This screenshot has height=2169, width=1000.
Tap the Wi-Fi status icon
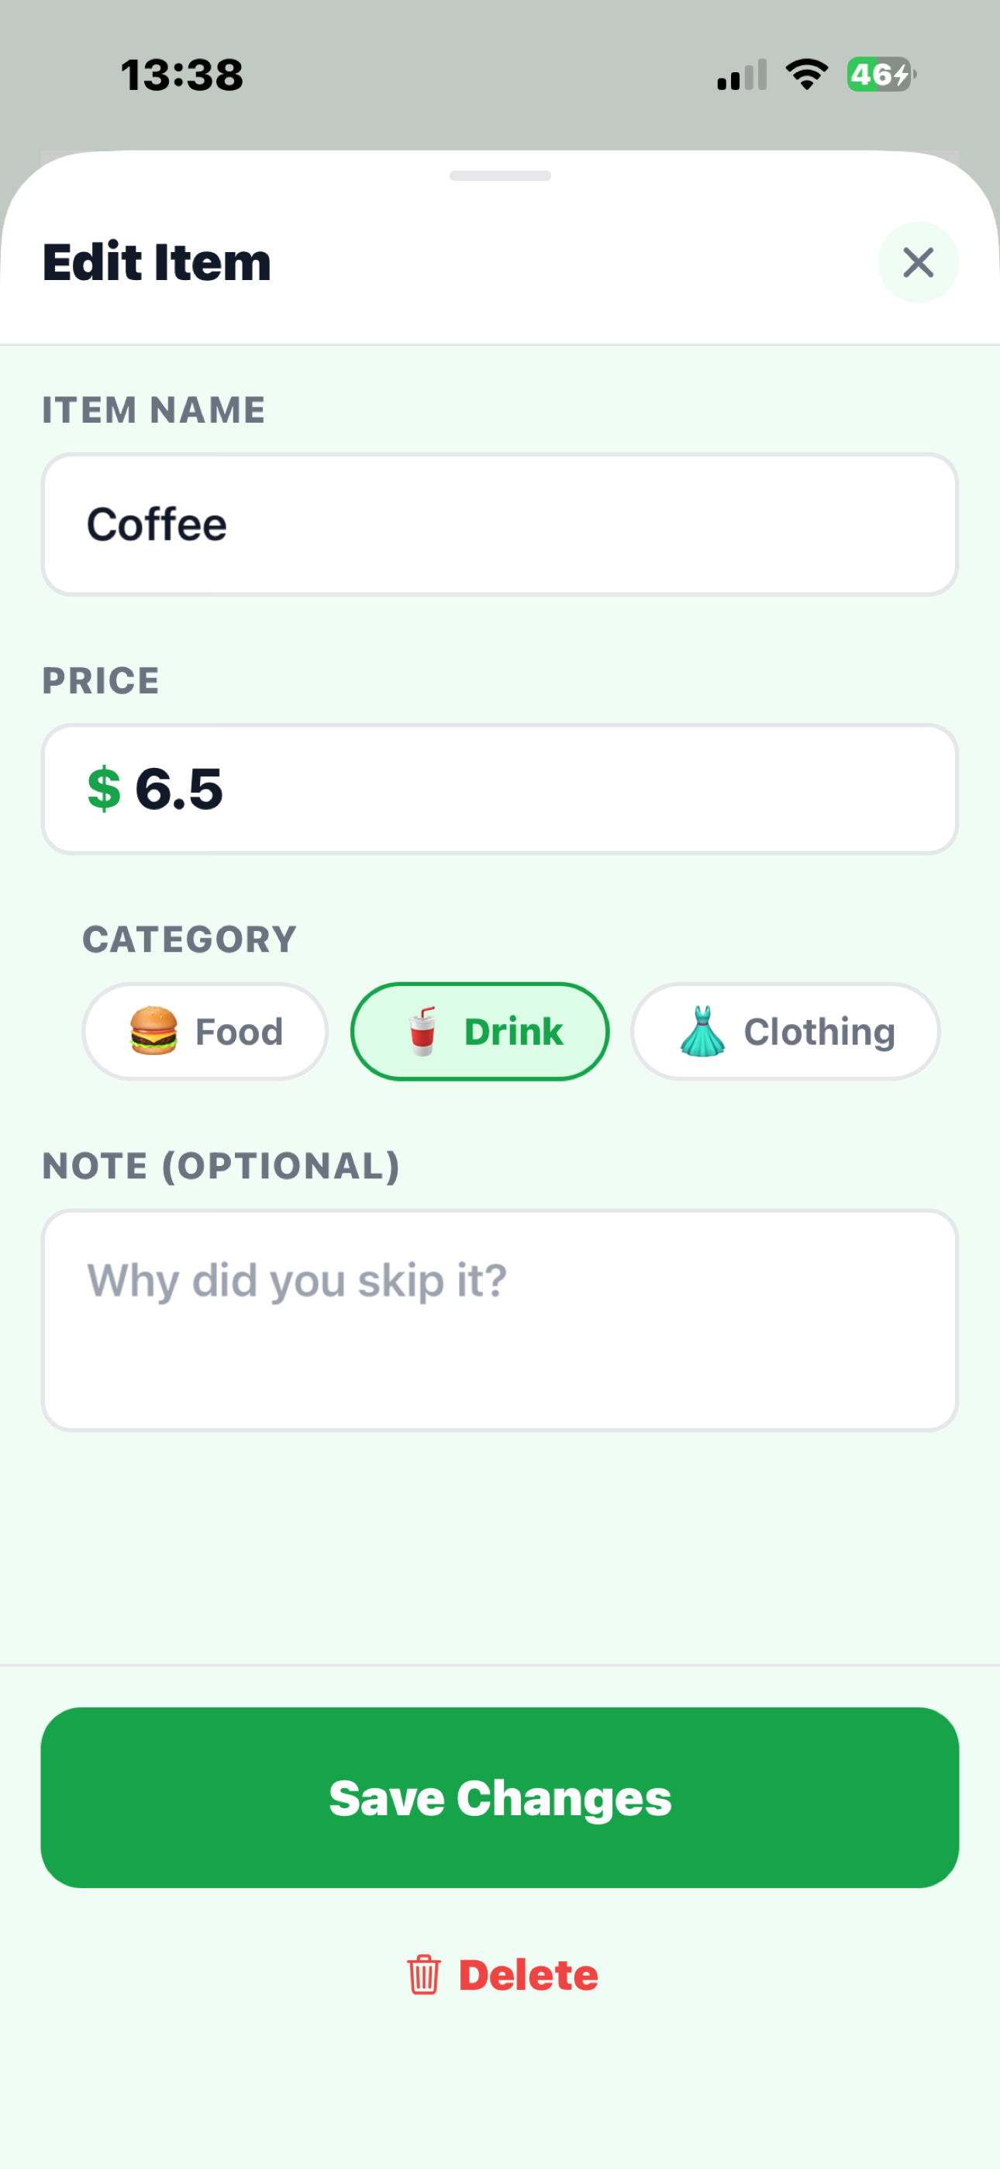tap(806, 74)
